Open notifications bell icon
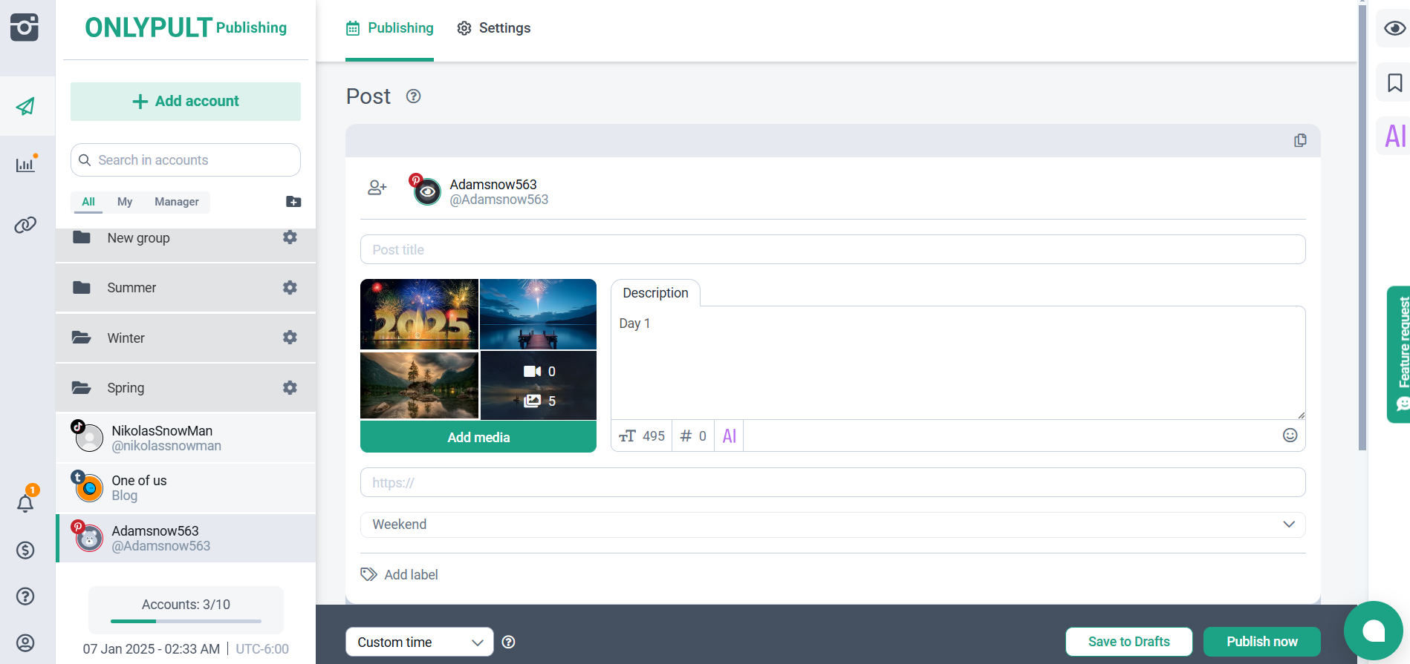The image size is (1410, 664). click(26, 503)
